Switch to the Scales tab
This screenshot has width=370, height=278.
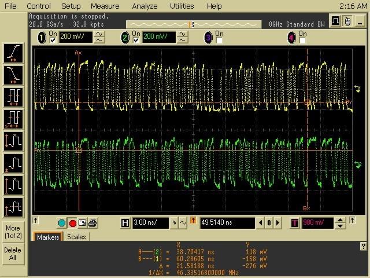click(76, 237)
